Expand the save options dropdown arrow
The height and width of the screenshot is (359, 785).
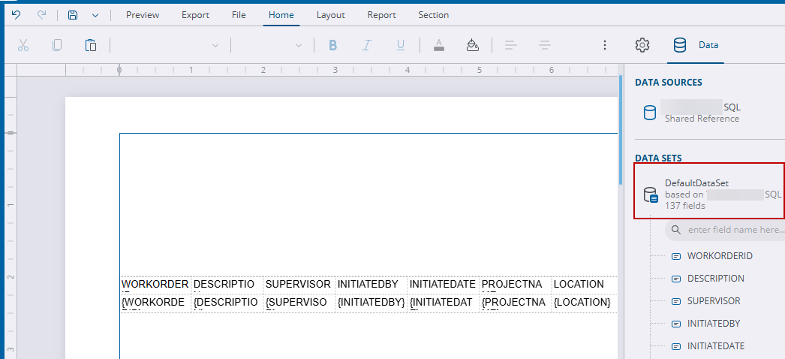[x=95, y=15]
